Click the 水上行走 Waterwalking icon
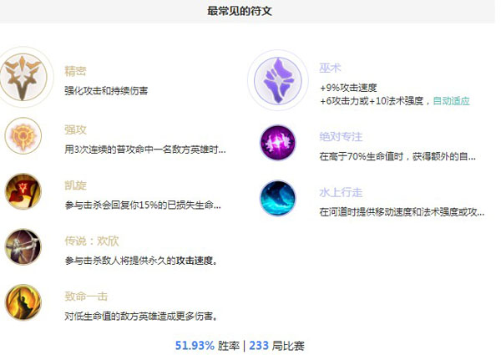The width and height of the screenshot is (501, 355). coord(278,199)
